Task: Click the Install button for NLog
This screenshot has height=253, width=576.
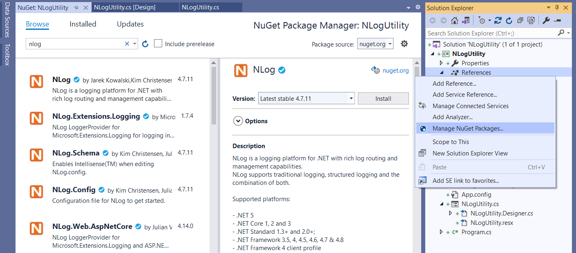Action: pyautogui.click(x=383, y=98)
